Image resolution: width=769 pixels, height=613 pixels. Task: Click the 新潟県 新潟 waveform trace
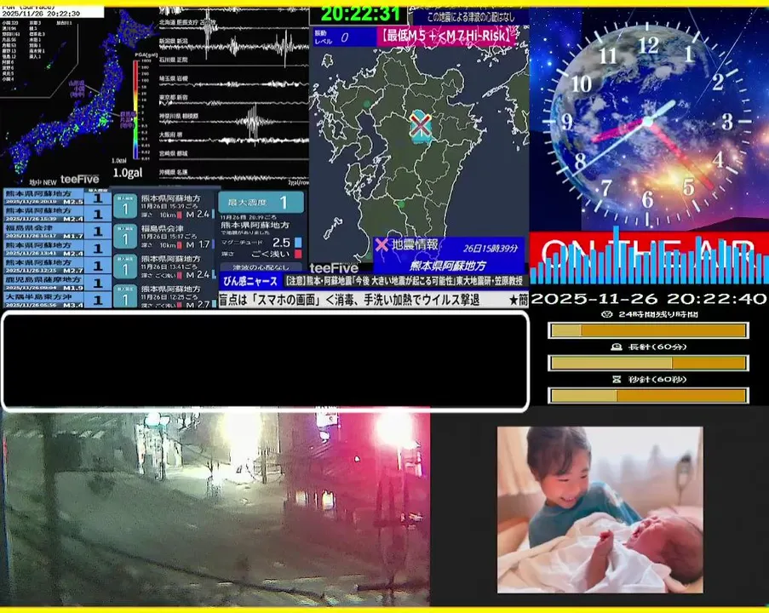coord(234,46)
